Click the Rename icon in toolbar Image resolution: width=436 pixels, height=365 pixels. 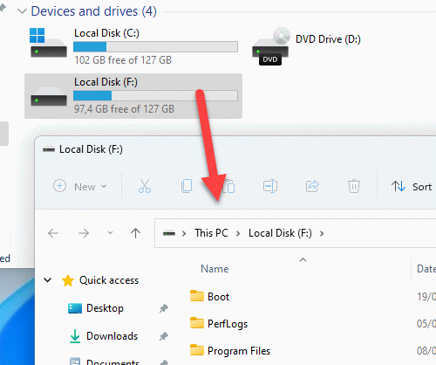pyautogui.click(x=270, y=186)
